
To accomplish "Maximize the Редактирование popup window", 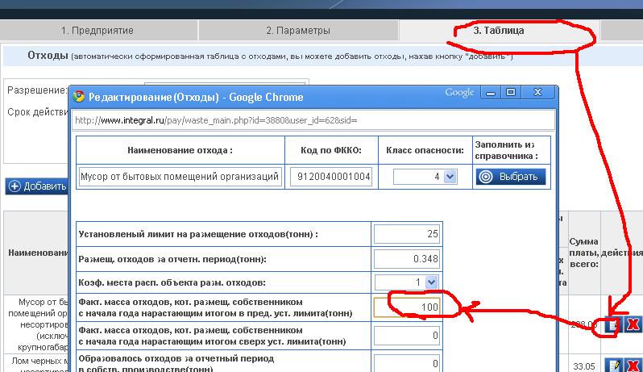I will pos(511,93).
